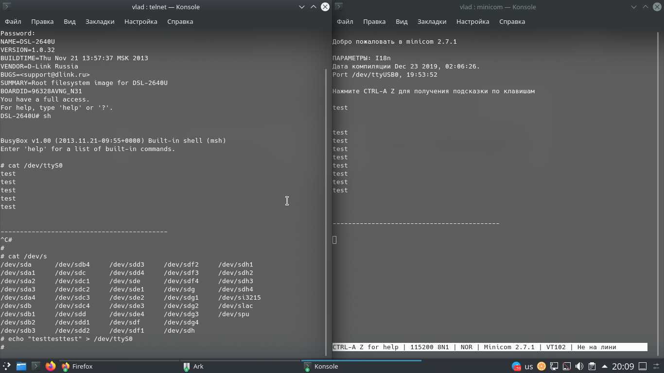Image resolution: width=664 pixels, height=373 pixels.
Task: Click BusyBox v1.00 banner line
Action: click(x=113, y=141)
